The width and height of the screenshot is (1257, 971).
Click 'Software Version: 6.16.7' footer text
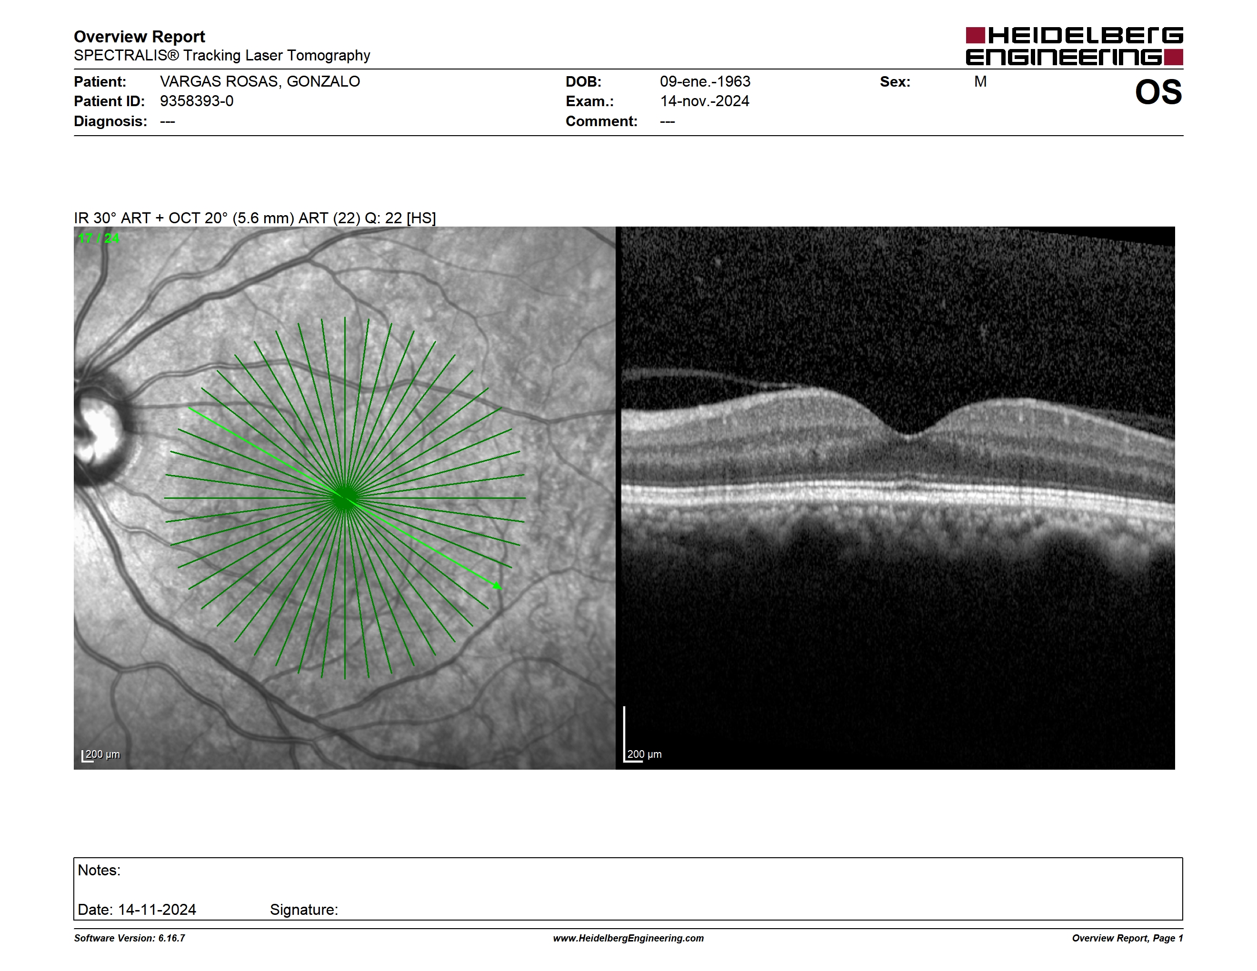pyautogui.click(x=130, y=938)
